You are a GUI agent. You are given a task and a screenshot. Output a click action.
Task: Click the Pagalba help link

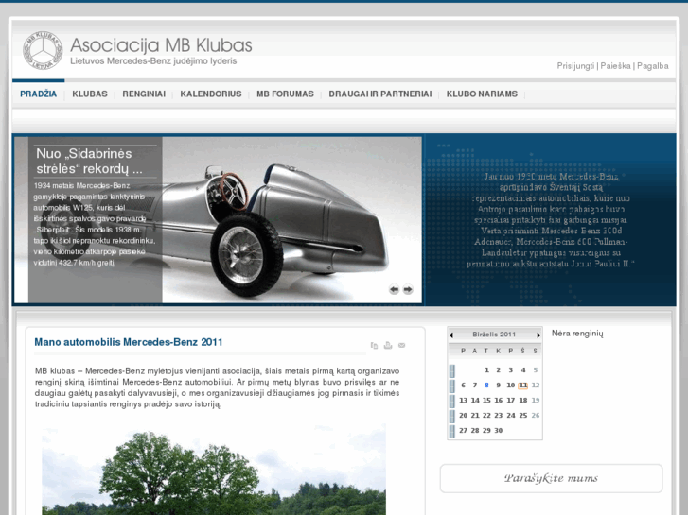pyautogui.click(x=652, y=66)
